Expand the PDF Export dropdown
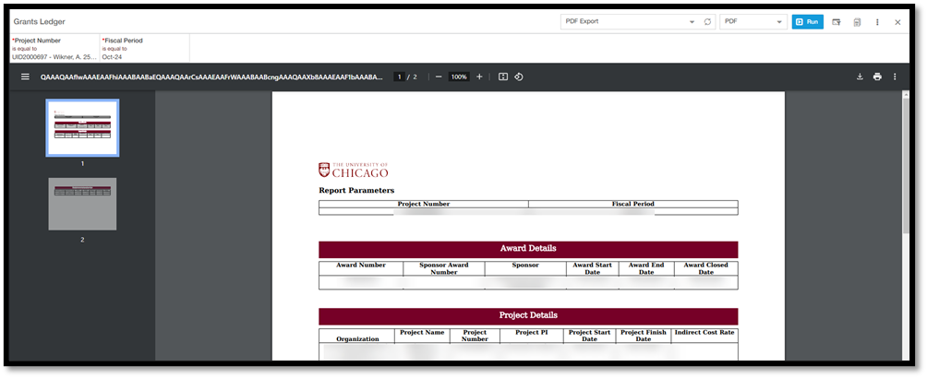The height and width of the screenshot is (378, 927). point(692,21)
